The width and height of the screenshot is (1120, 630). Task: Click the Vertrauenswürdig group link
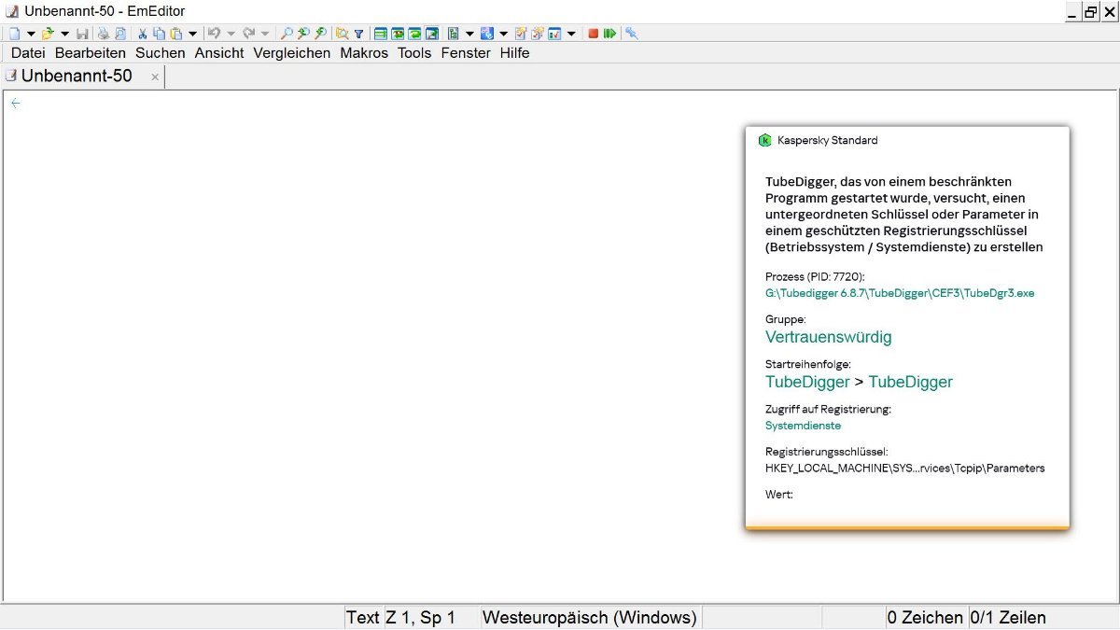pos(829,337)
